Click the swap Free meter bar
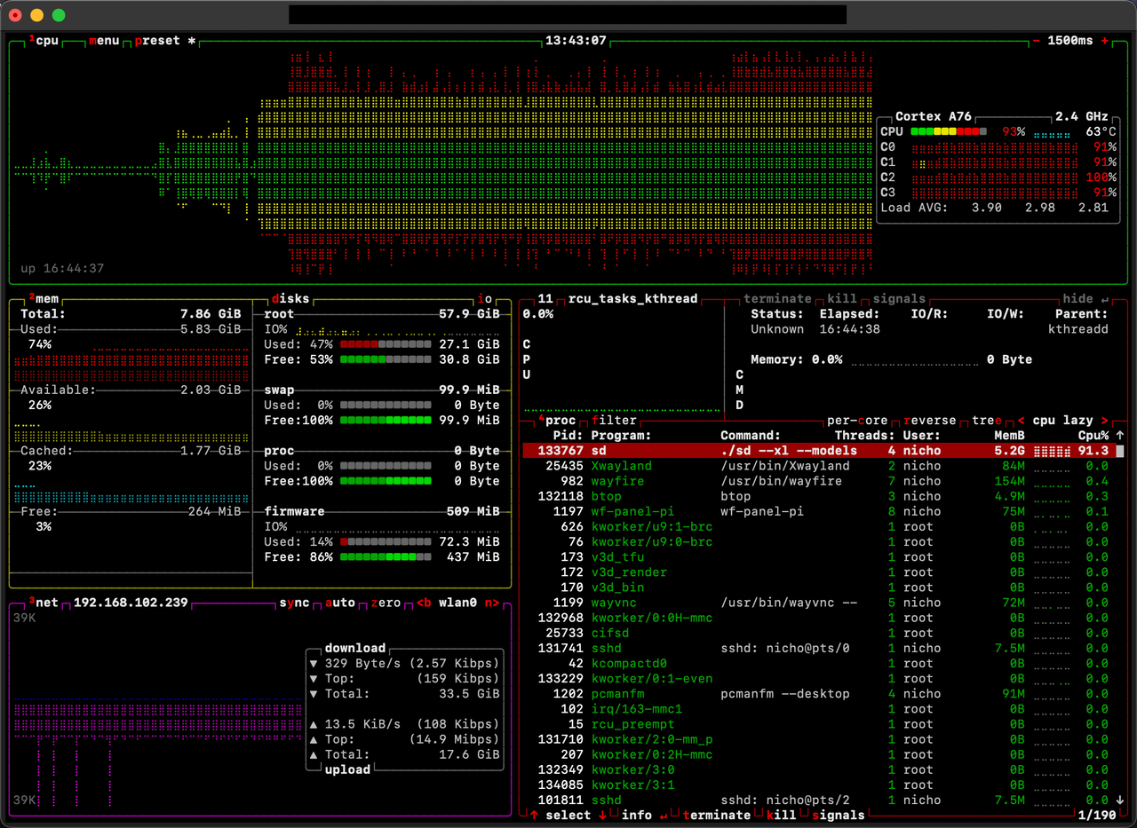 click(386, 420)
